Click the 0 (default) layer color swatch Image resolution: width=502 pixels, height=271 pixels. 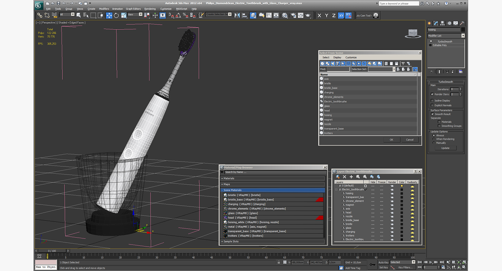click(402, 186)
